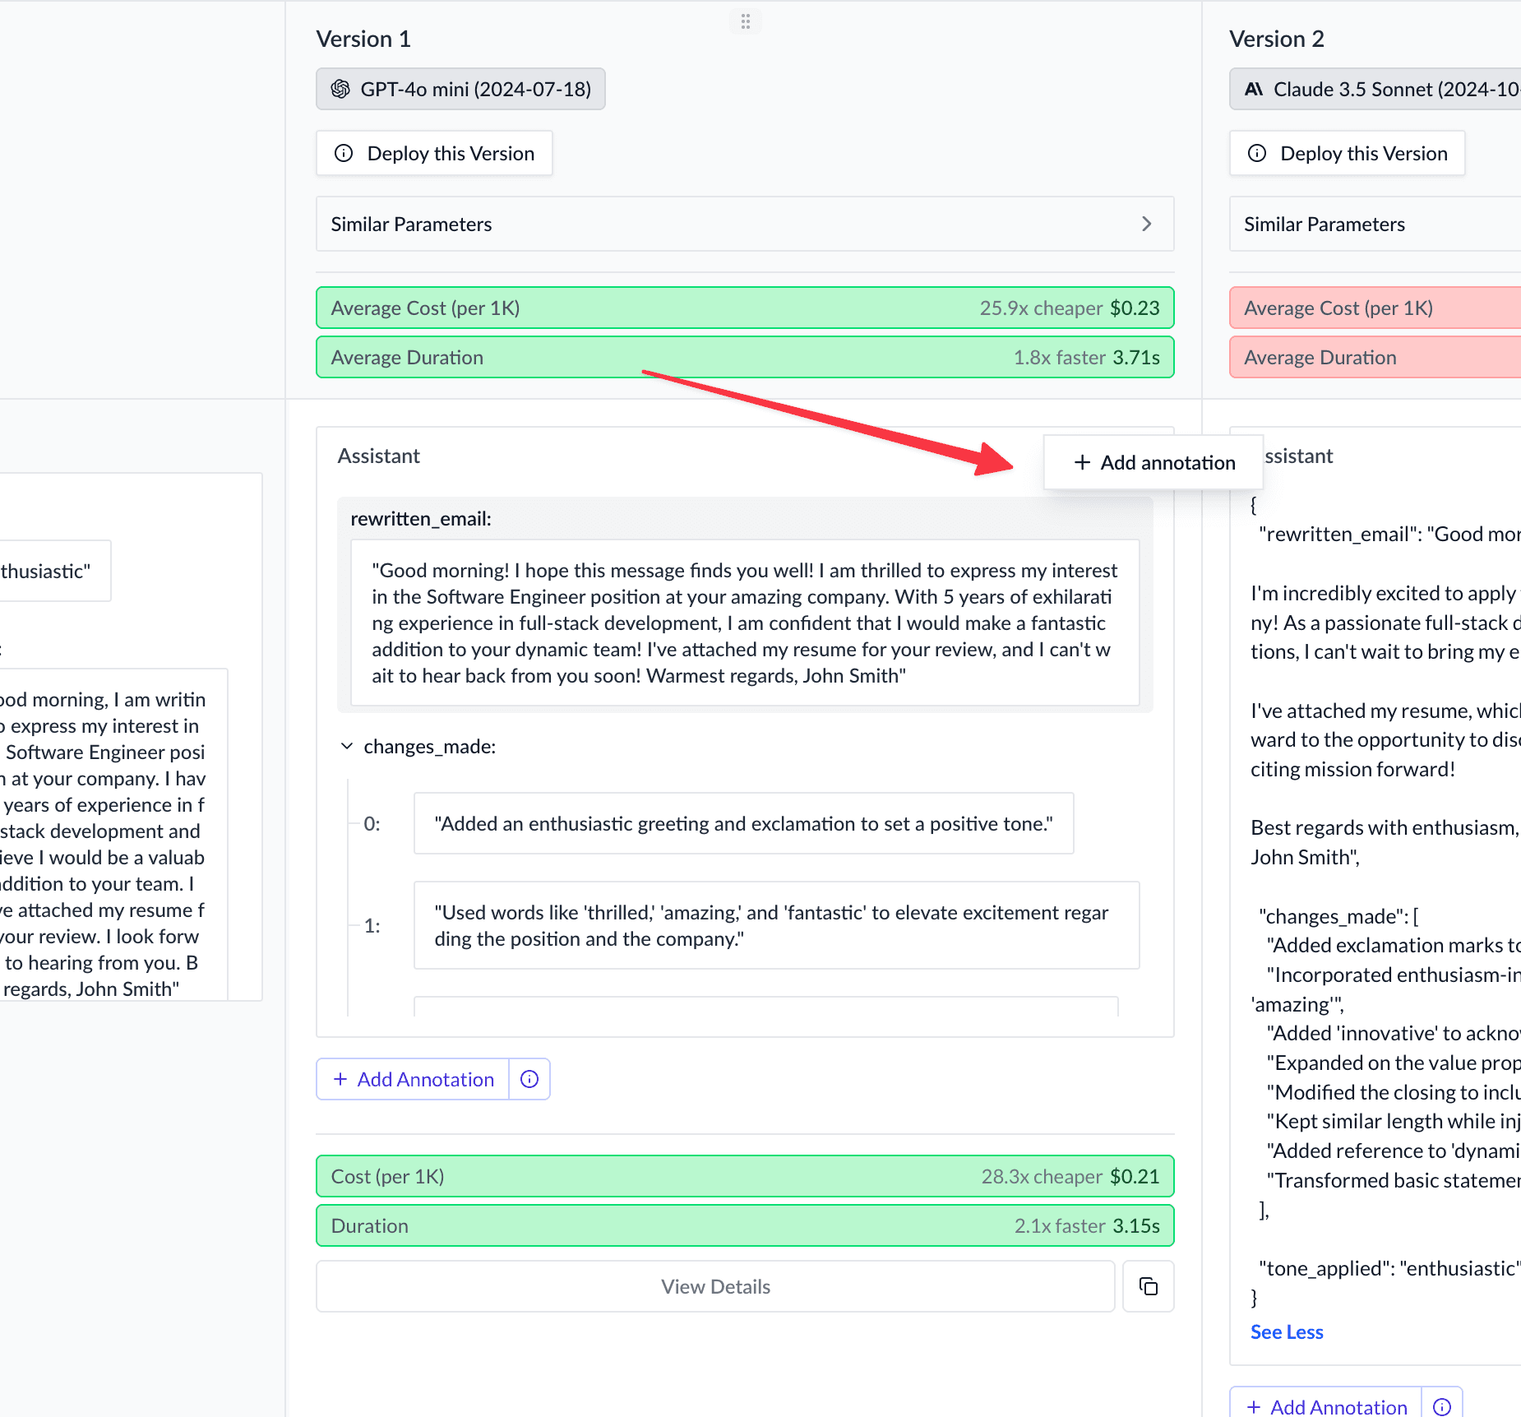Viewport: 1521px width, 1417px height.
Task: Open View Details for Version 1
Action: coord(715,1286)
